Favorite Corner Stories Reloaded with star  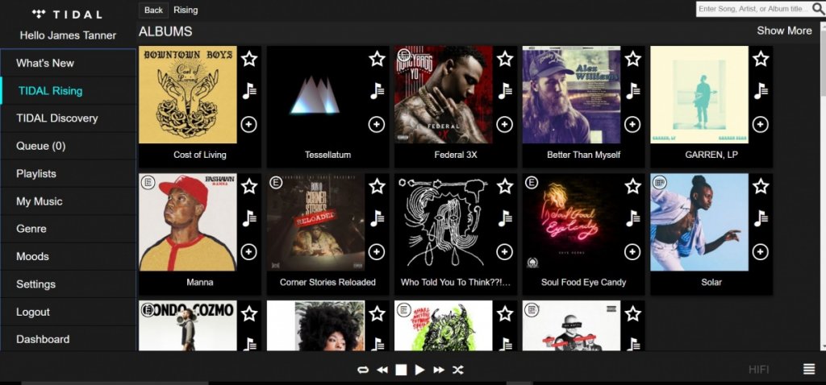tap(377, 186)
